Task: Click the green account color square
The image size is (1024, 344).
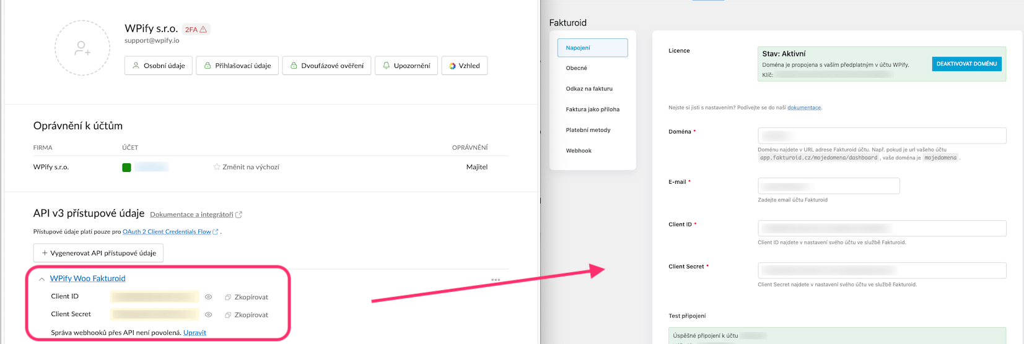Action: 126,167
